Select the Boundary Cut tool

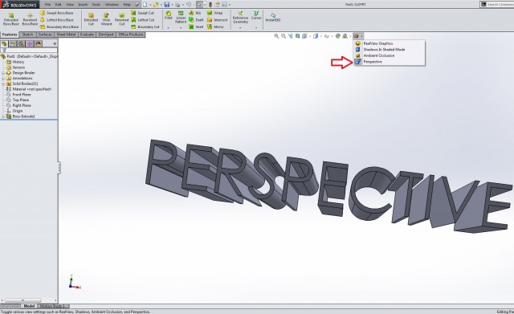point(145,27)
